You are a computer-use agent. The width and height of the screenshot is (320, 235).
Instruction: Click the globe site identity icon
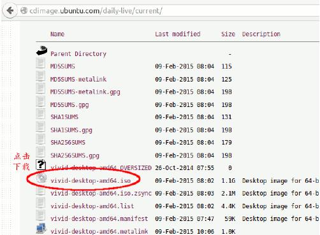click(x=24, y=11)
